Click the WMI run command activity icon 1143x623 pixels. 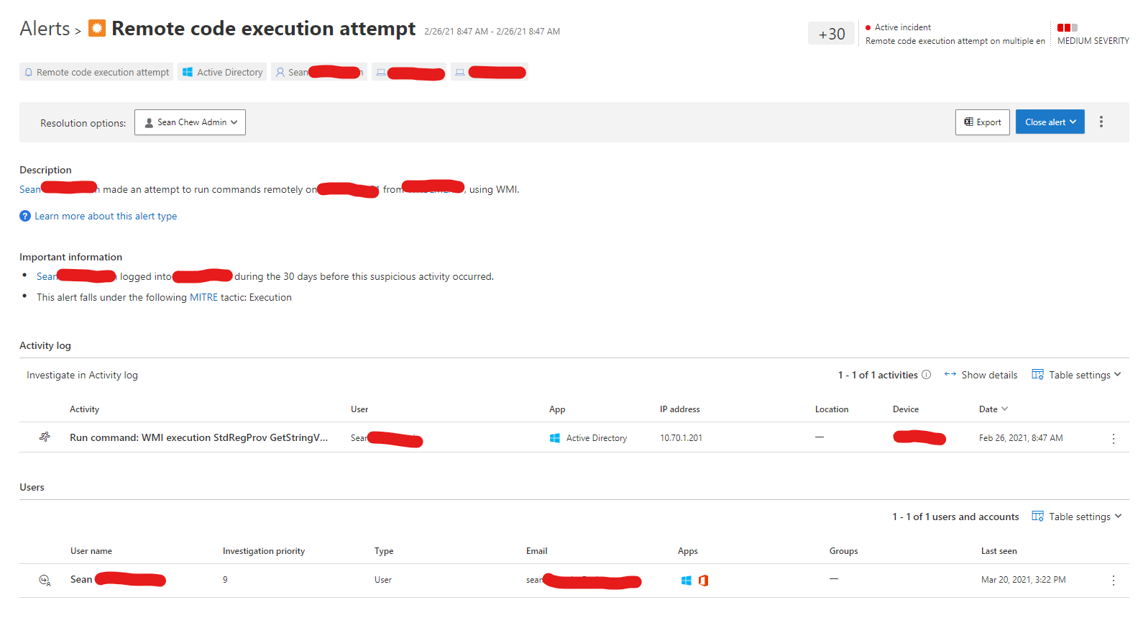point(45,437)
